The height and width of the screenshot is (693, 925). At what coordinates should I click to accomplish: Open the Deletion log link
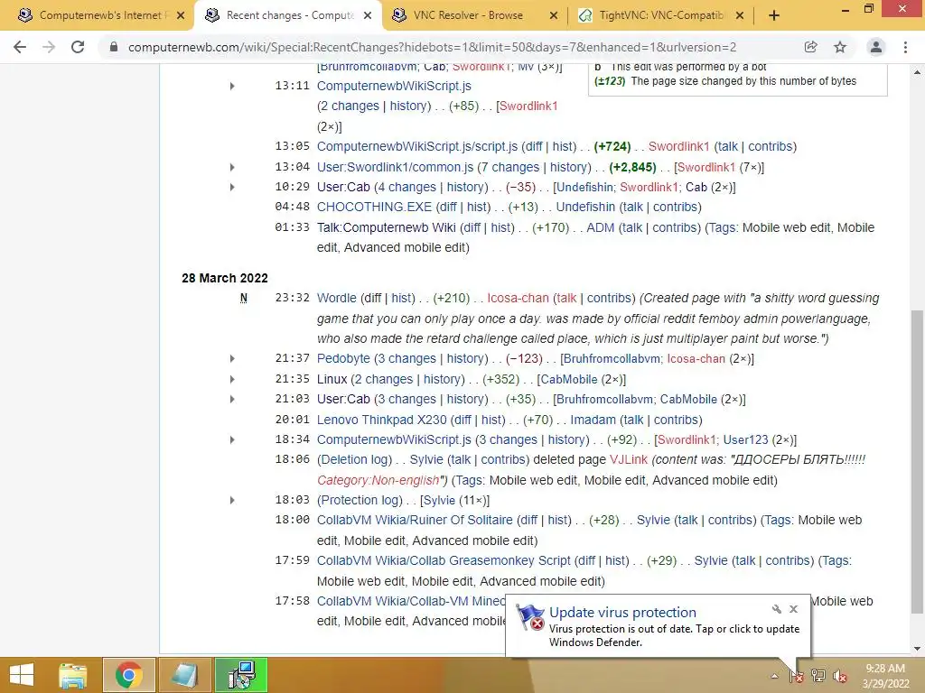(354, 459)
